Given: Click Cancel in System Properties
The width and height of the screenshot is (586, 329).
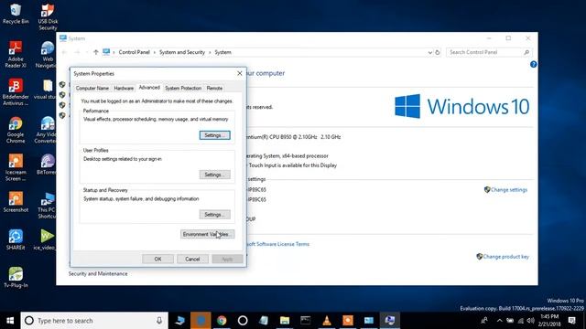Looking at the screenshot, I should pyautogui.click(x=192, y=259).
